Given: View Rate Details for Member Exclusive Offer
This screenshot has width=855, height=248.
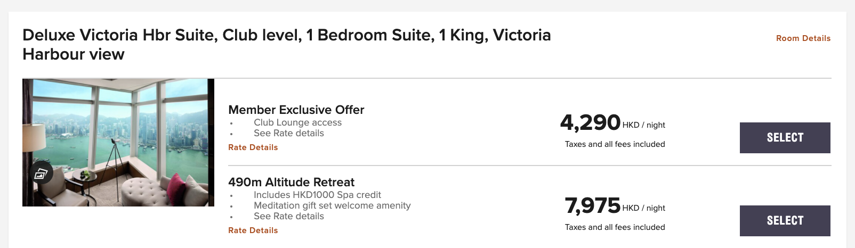Looking at the screenshot, I should tap(253, 147).
